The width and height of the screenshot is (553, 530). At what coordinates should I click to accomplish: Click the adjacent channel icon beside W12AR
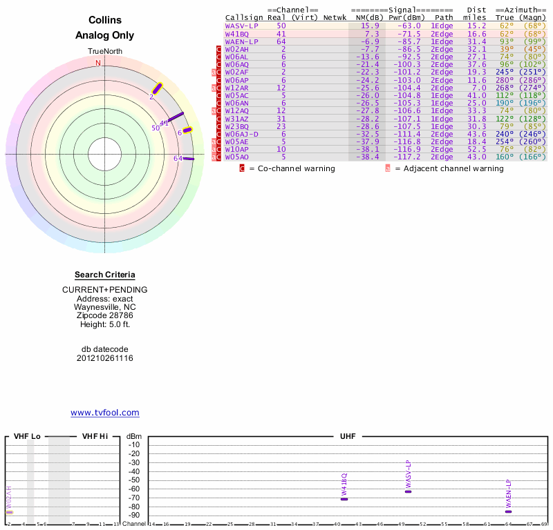click(x=214, y=88)
